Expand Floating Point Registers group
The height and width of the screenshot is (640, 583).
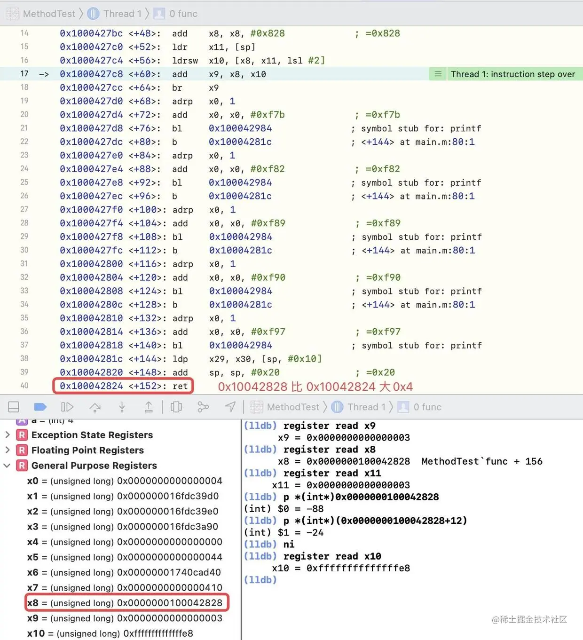(7, 450)
